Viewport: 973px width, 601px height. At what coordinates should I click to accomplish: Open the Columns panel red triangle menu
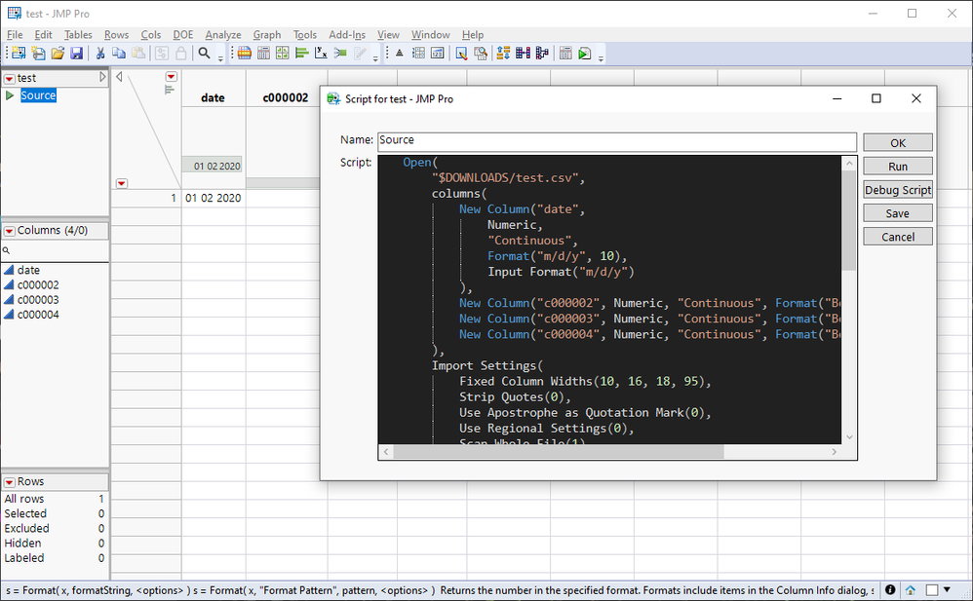(10, 231)
